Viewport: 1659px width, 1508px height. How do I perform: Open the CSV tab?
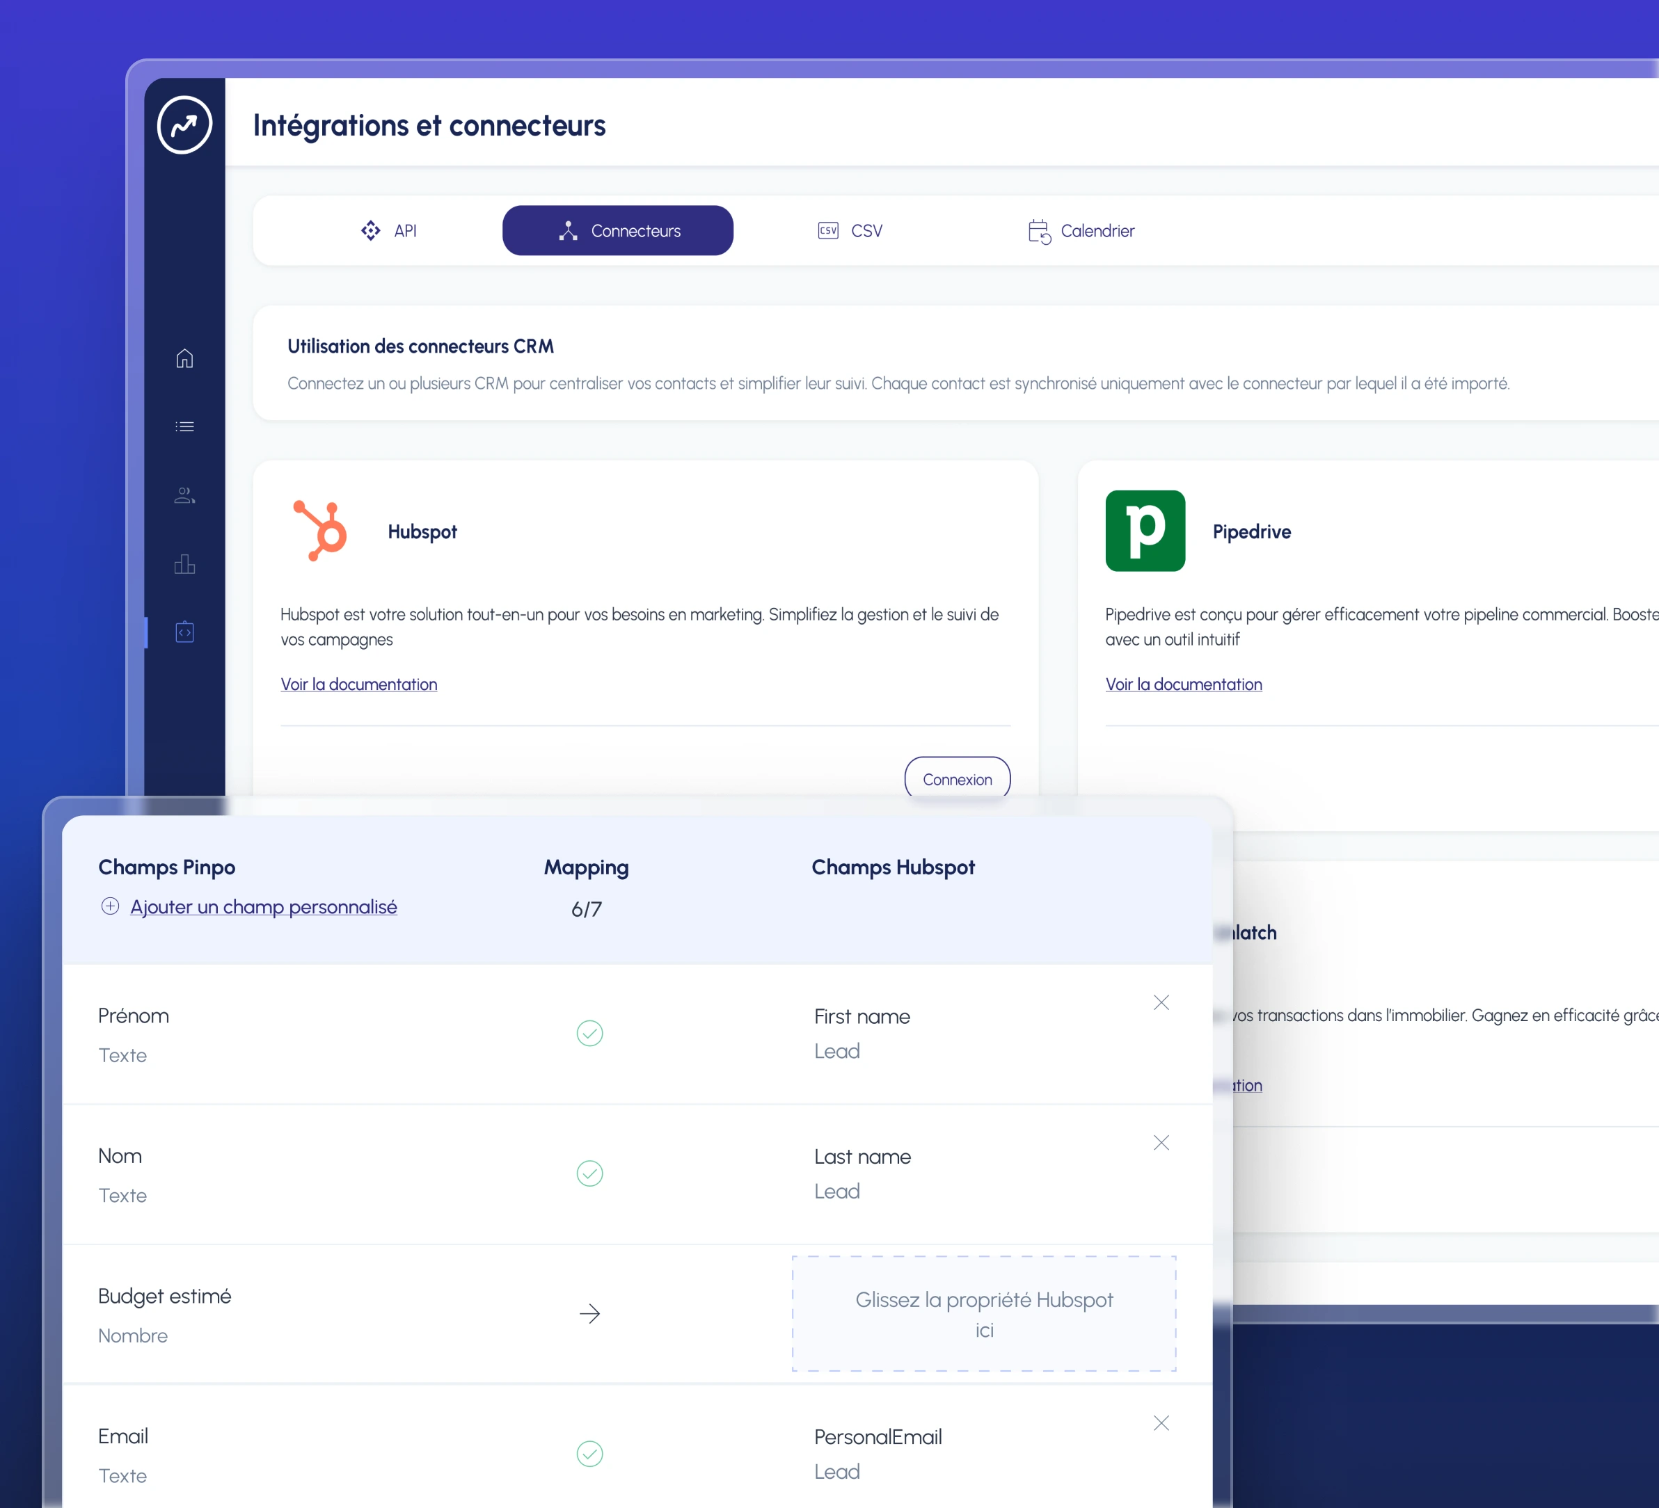point(850,231)
